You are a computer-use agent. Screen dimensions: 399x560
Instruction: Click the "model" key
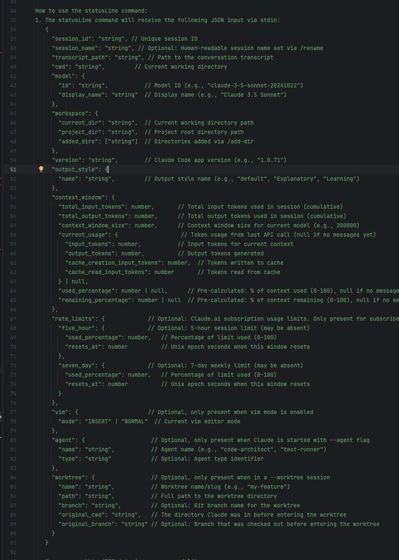(63, 76)
